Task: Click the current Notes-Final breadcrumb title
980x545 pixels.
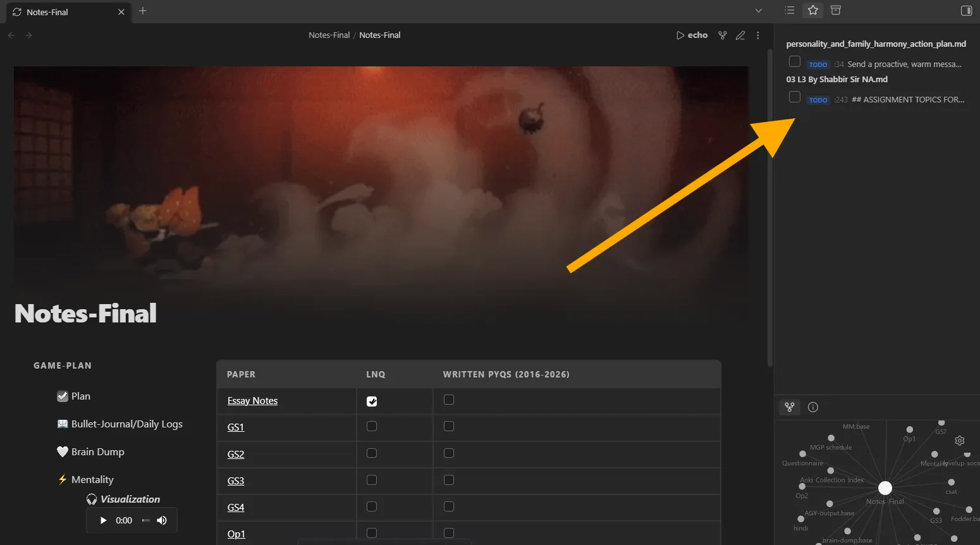Action: [x=380, y=35]
